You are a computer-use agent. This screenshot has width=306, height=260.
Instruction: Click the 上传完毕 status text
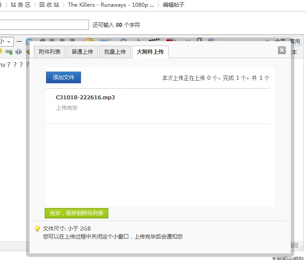pos(67,108)
